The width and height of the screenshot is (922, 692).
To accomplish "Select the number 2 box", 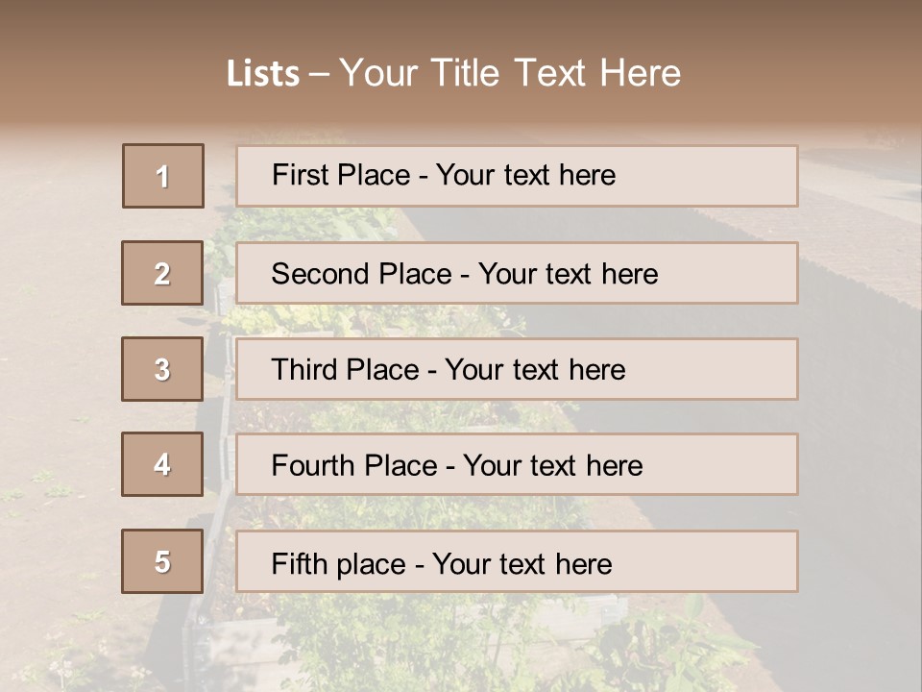I will click(x=162, y=273).
